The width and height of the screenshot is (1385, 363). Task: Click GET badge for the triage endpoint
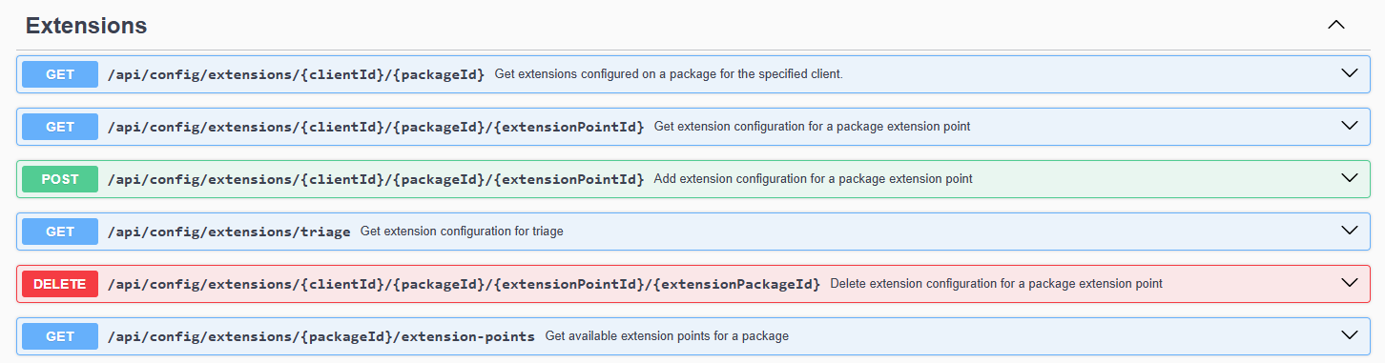tap(60, 232)
